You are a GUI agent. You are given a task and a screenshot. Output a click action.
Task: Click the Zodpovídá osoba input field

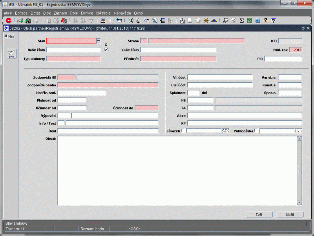point(108,85)
